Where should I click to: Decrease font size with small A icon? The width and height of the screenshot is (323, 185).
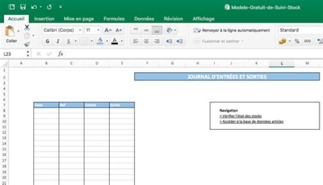pyautogui.click(x=118, y=30)
